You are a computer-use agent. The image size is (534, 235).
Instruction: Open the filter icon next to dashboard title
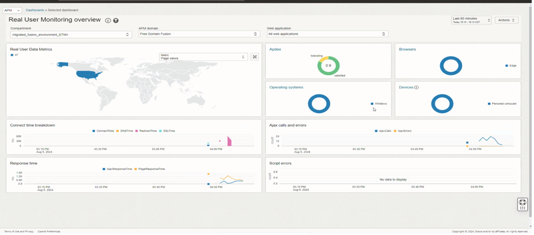[x=116, y=20]
